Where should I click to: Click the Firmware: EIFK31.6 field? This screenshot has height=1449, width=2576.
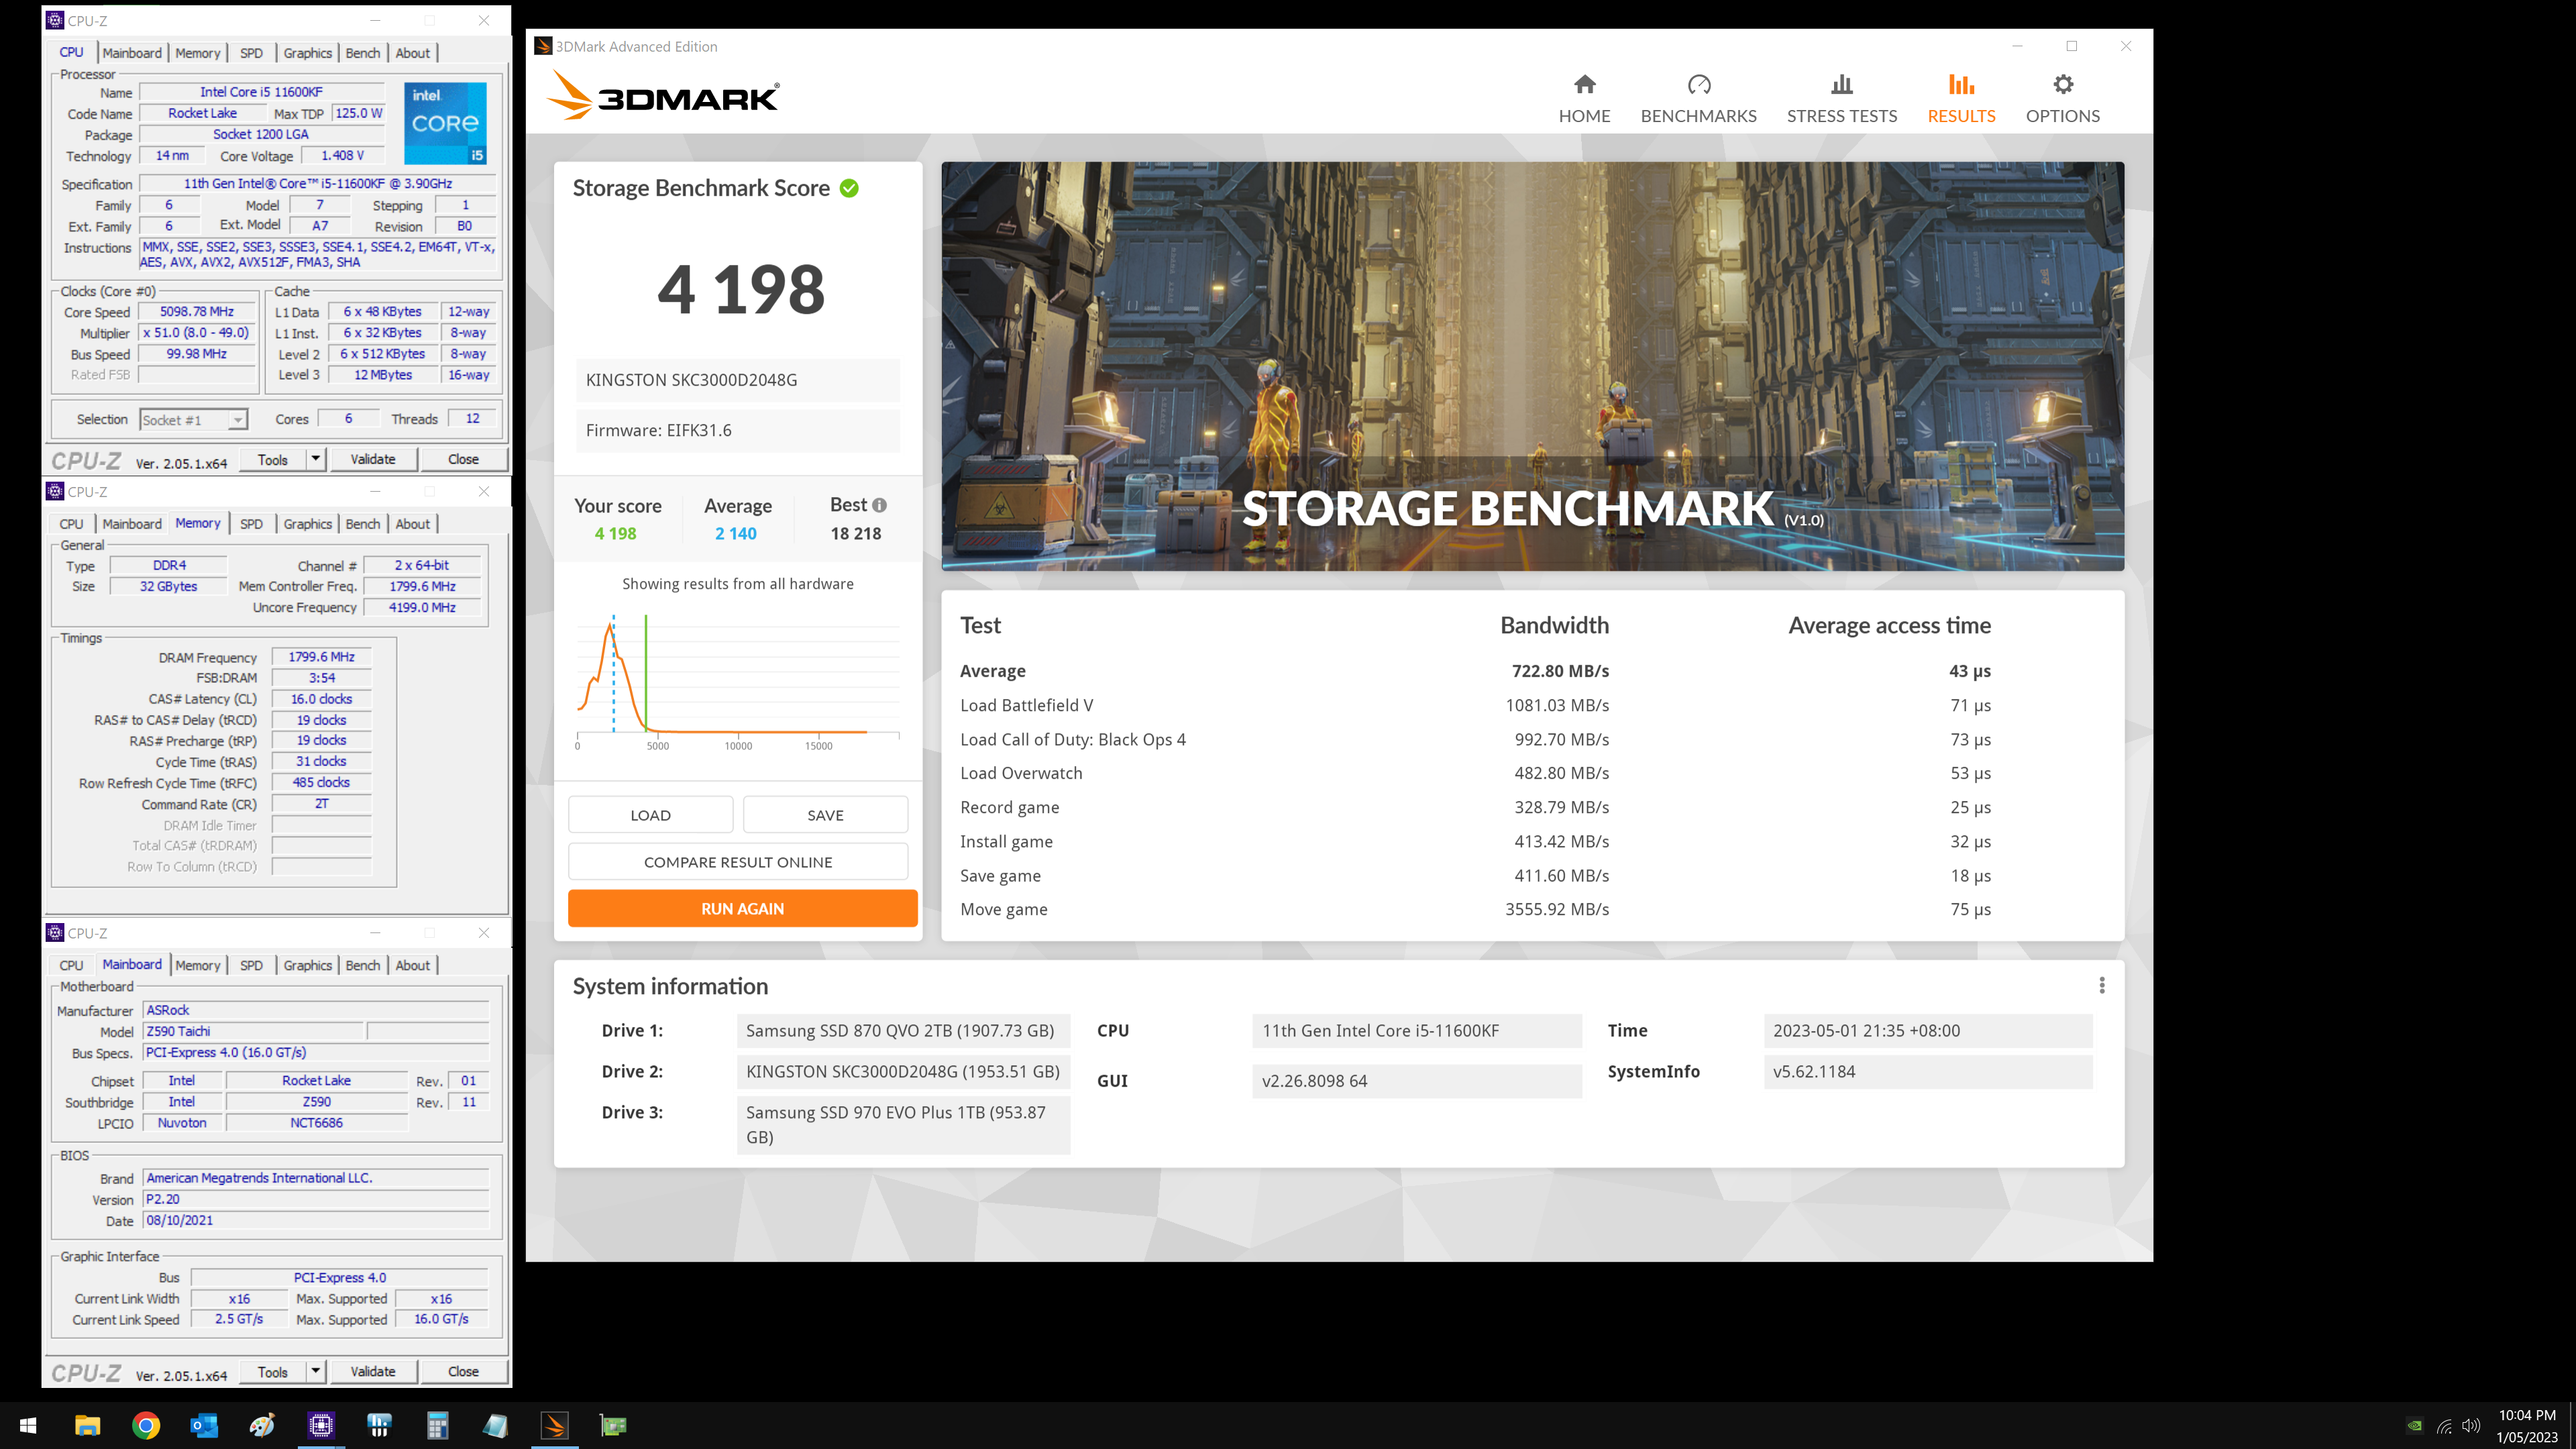point(737,430)
